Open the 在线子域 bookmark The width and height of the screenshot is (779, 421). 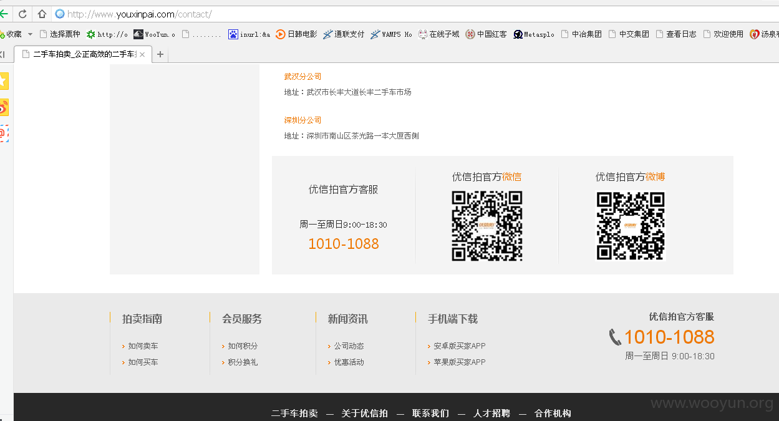pos(438,34)
